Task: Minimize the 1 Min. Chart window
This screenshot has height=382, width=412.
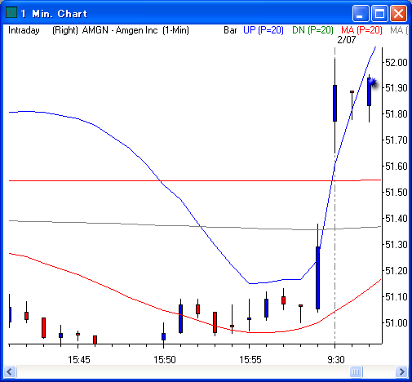Action: coord(361,13)
